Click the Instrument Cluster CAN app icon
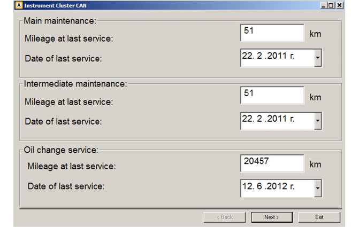Viewport: 359px width, 227px height. tap(19, 5)
